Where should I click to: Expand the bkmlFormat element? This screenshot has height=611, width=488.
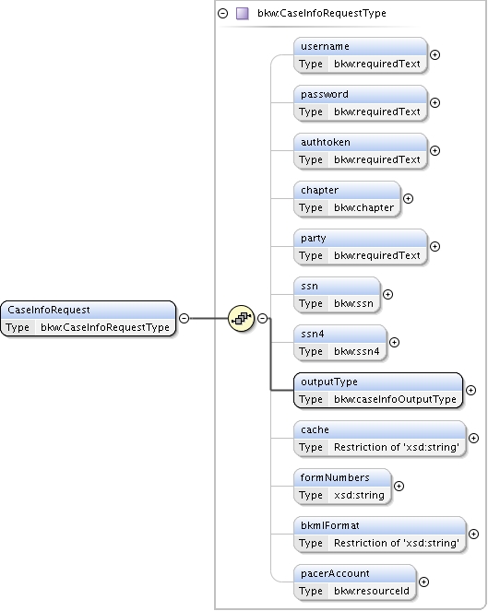473,535
